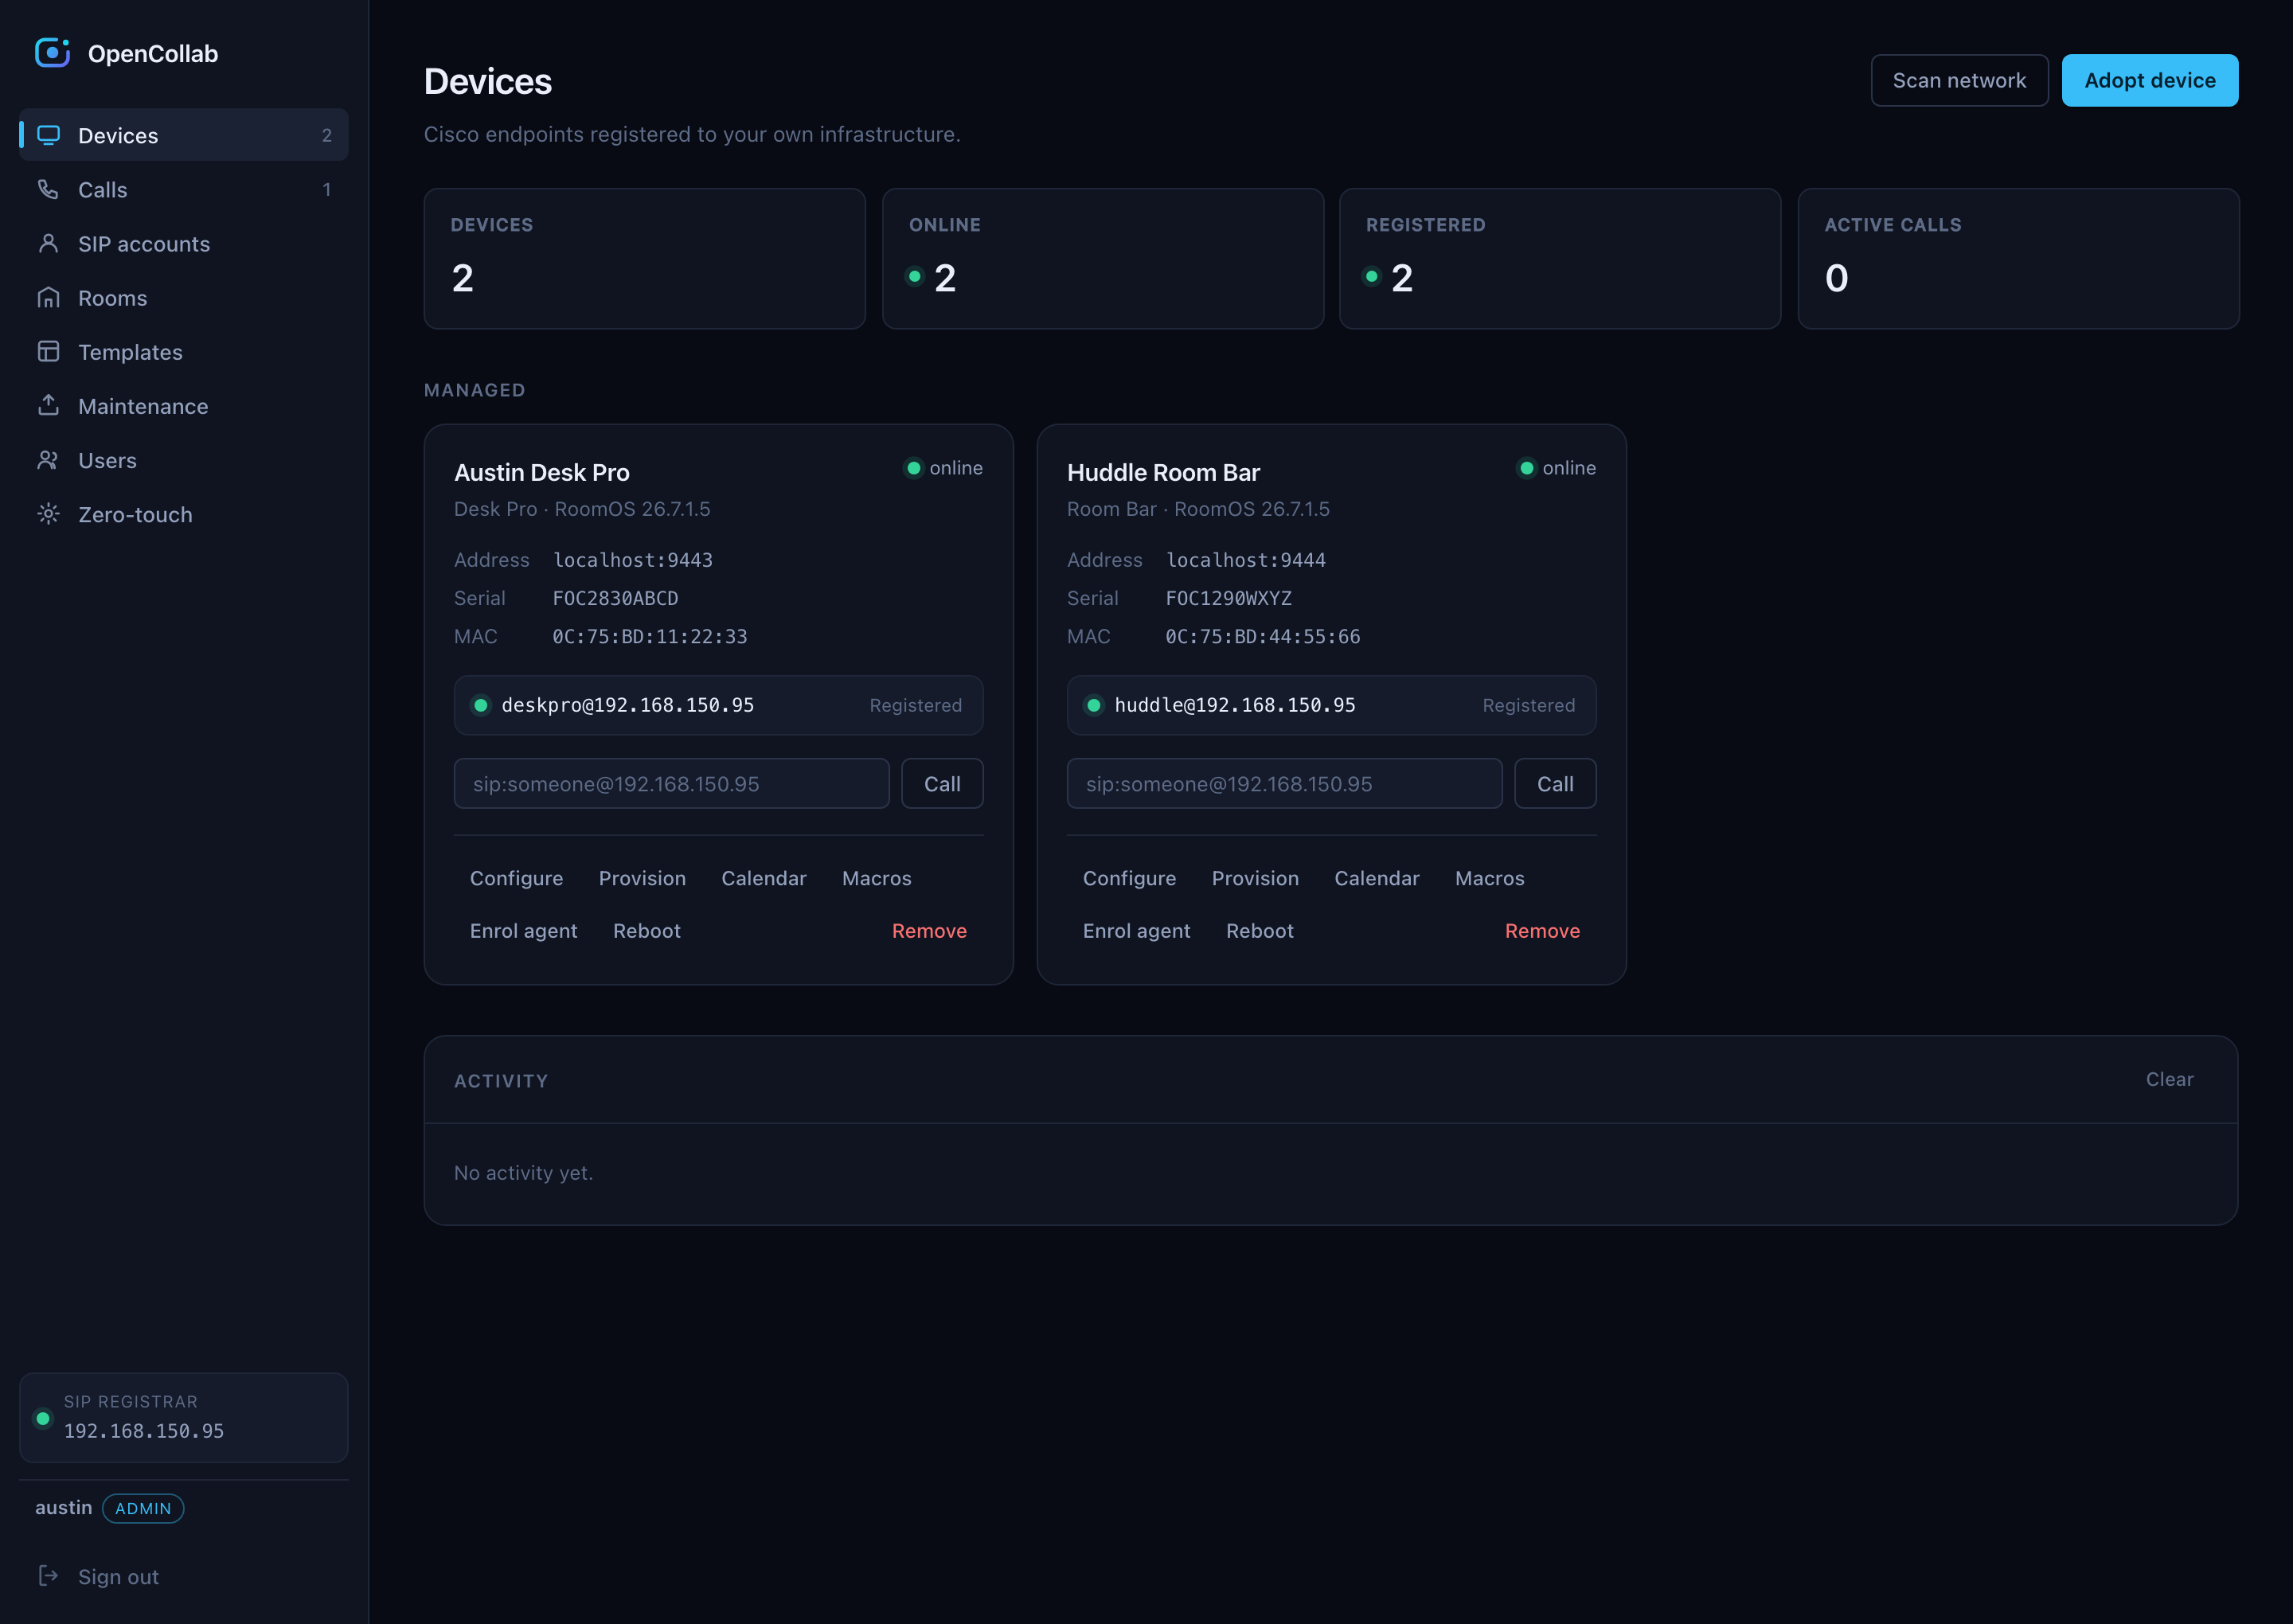Click the deskpro@192.168.150.95 registration row

tap(718, 705)
